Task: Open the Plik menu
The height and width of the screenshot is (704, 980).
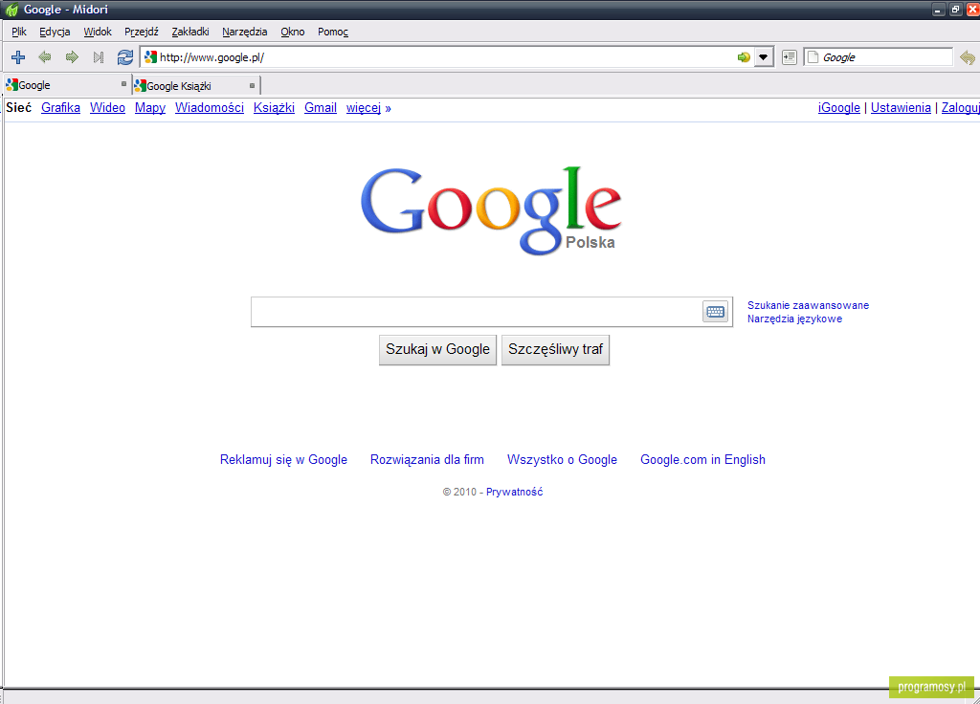Action: click(x=19, y=32)
